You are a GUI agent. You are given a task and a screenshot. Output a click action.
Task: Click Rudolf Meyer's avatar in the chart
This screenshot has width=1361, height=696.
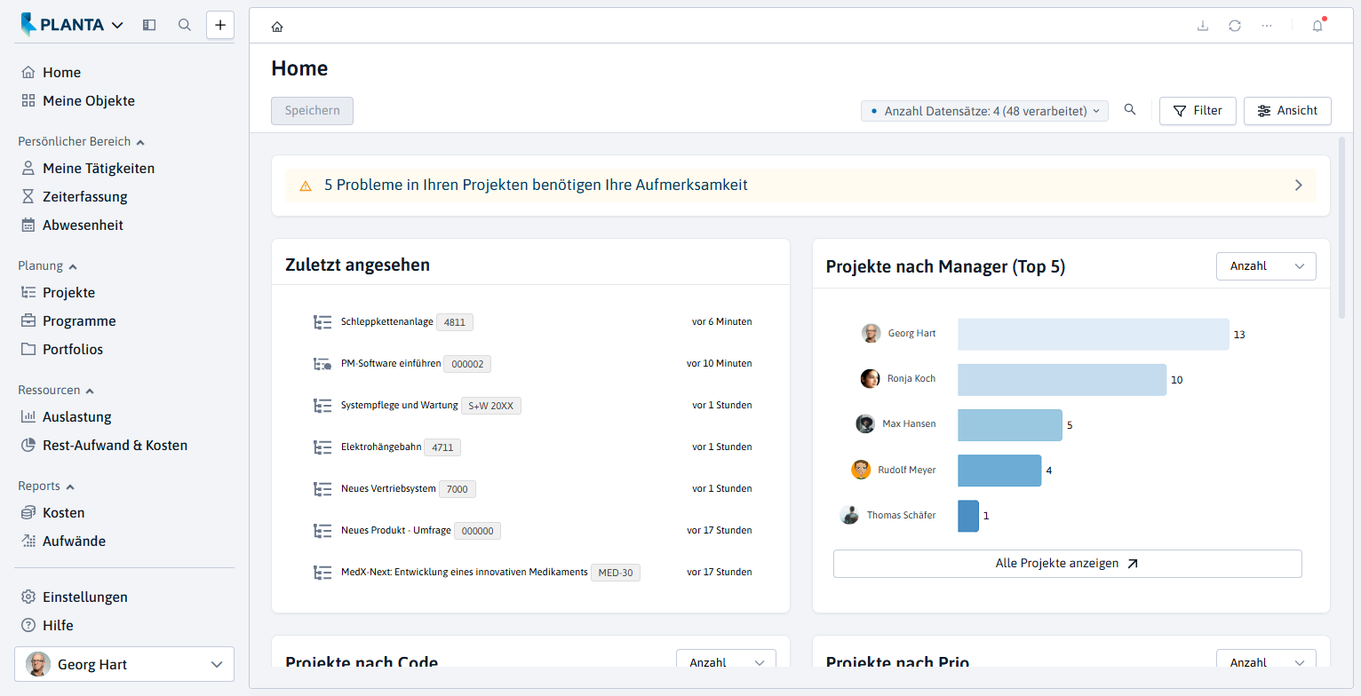tap(861, 470)
